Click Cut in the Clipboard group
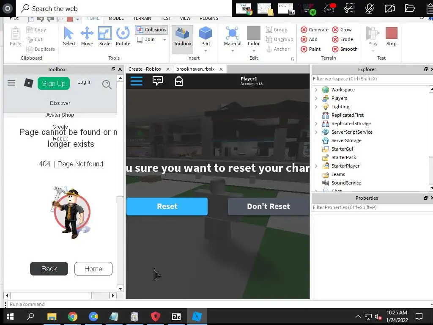 click(34, 39)
